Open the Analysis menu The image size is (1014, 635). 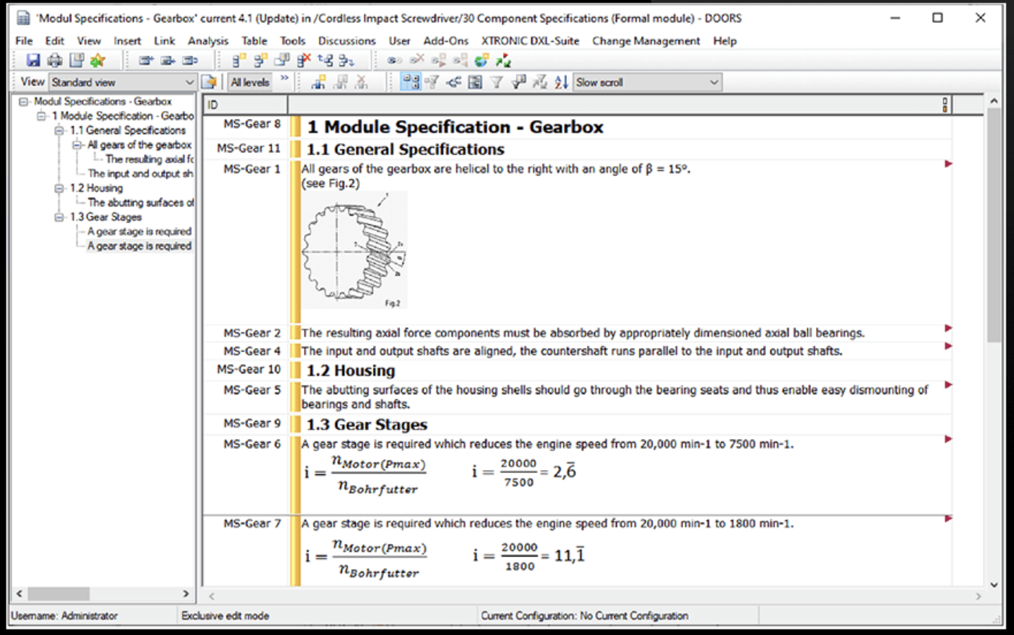[x=208, y=41]
